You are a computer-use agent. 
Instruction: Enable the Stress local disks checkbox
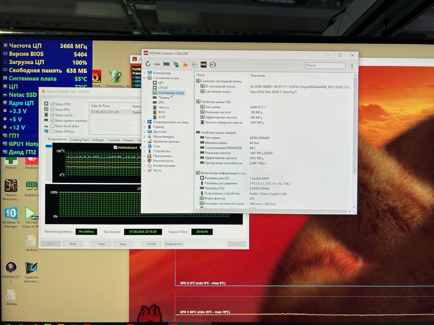(53, 126)
